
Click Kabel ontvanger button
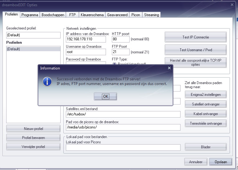point(206,114)
